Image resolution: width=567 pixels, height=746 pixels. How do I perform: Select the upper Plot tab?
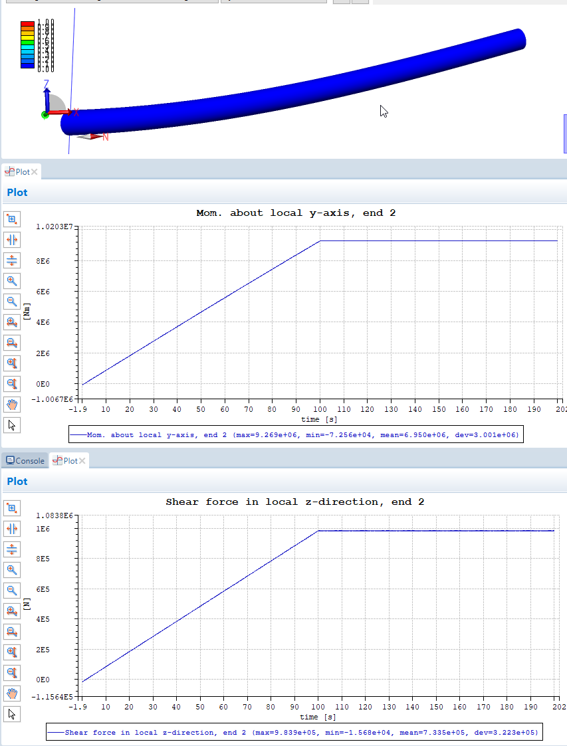point(19,172)
